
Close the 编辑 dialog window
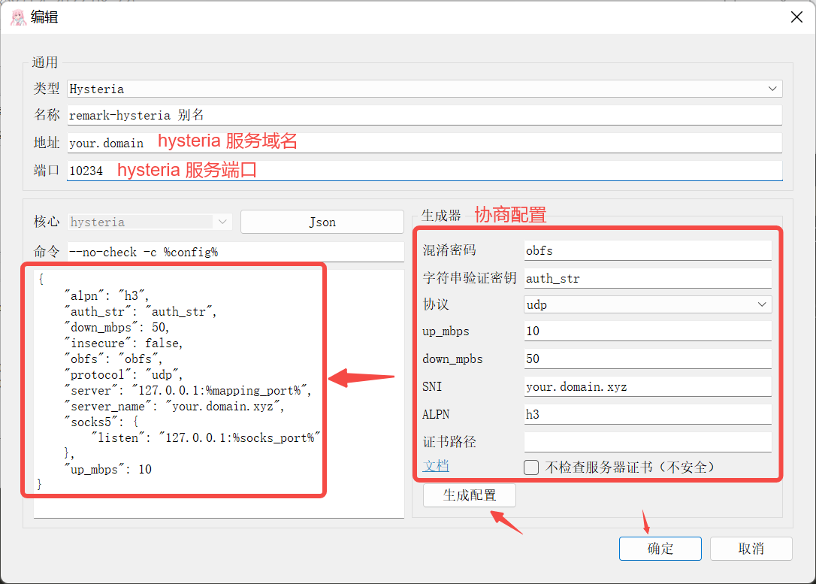796,17
